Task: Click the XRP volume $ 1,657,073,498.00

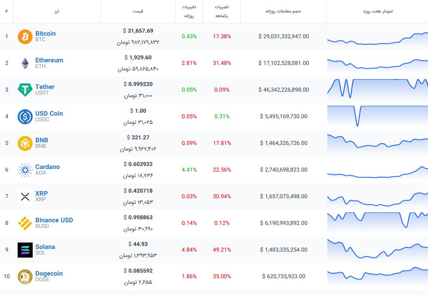Action: pyautogui.click(x=283, y=197)
